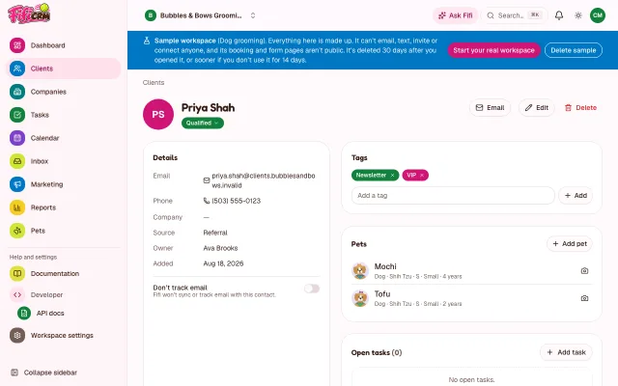This screenshot has width=618, height=386.
Task: Remove the VIP tag
Action: click(x=422, y=176)
